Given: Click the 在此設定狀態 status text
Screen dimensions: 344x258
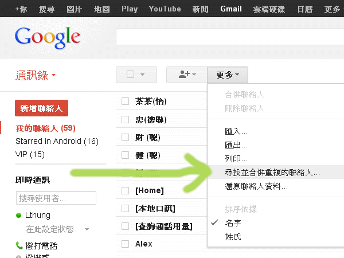Looking at the screenshot, I should (49, 229).
